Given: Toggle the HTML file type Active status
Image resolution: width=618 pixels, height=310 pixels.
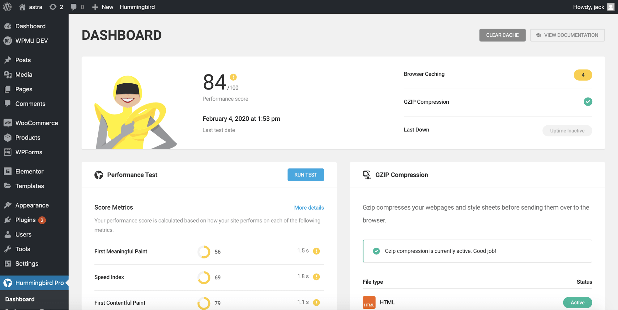Looking at the screenshot, I should tap(577, 302).
